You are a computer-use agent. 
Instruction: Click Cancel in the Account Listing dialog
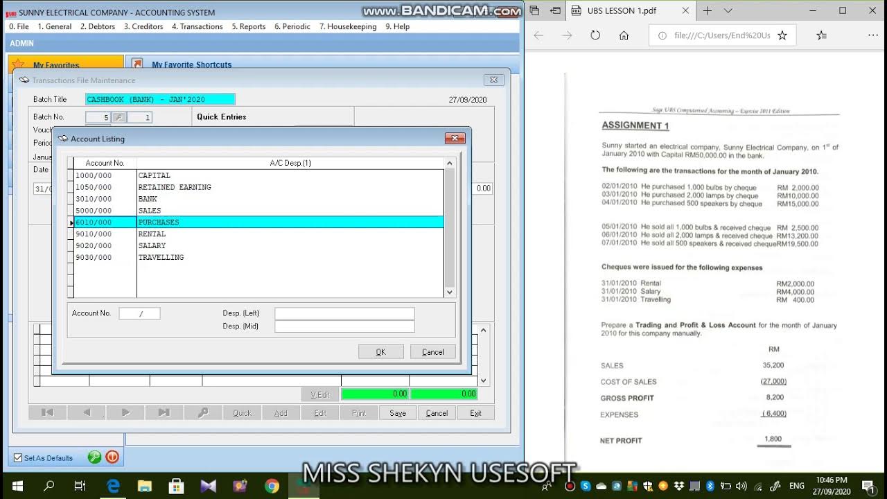(x=433, y=352)
